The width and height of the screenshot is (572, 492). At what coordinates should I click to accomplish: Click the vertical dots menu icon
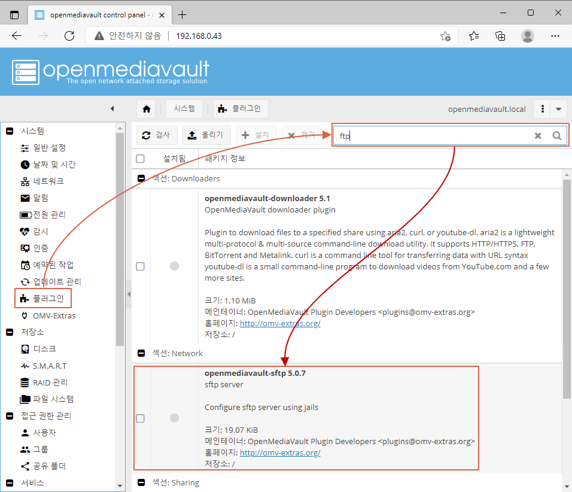coord(543,109)
